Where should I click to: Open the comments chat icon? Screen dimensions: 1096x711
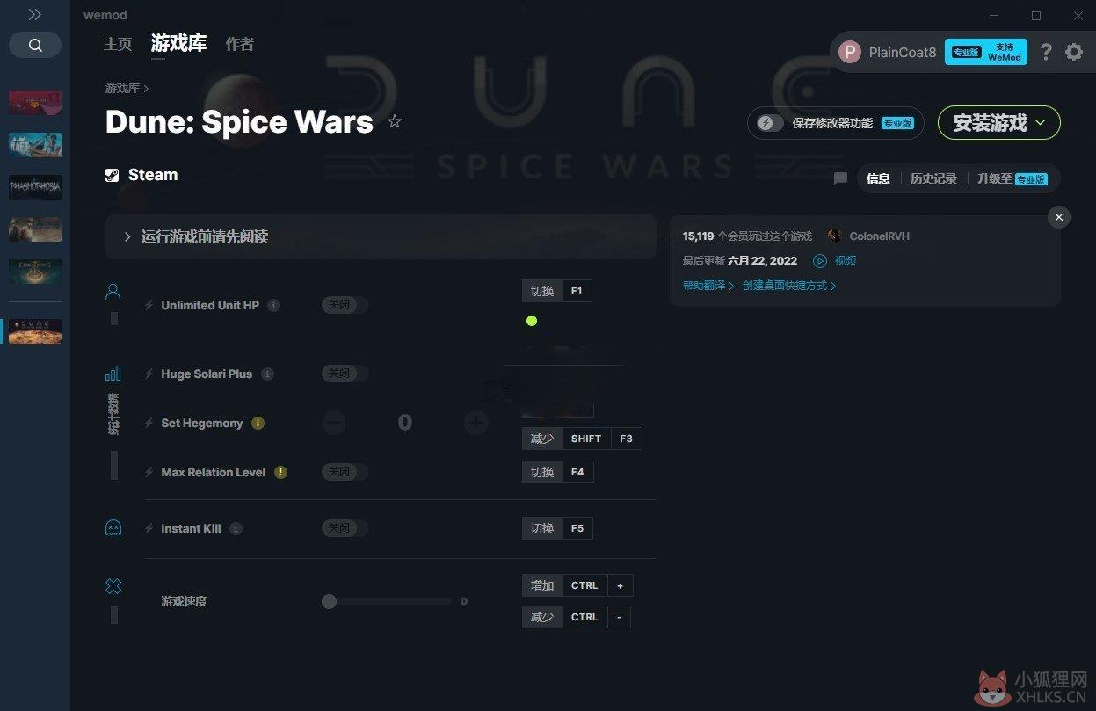click(x=840, y=178)
